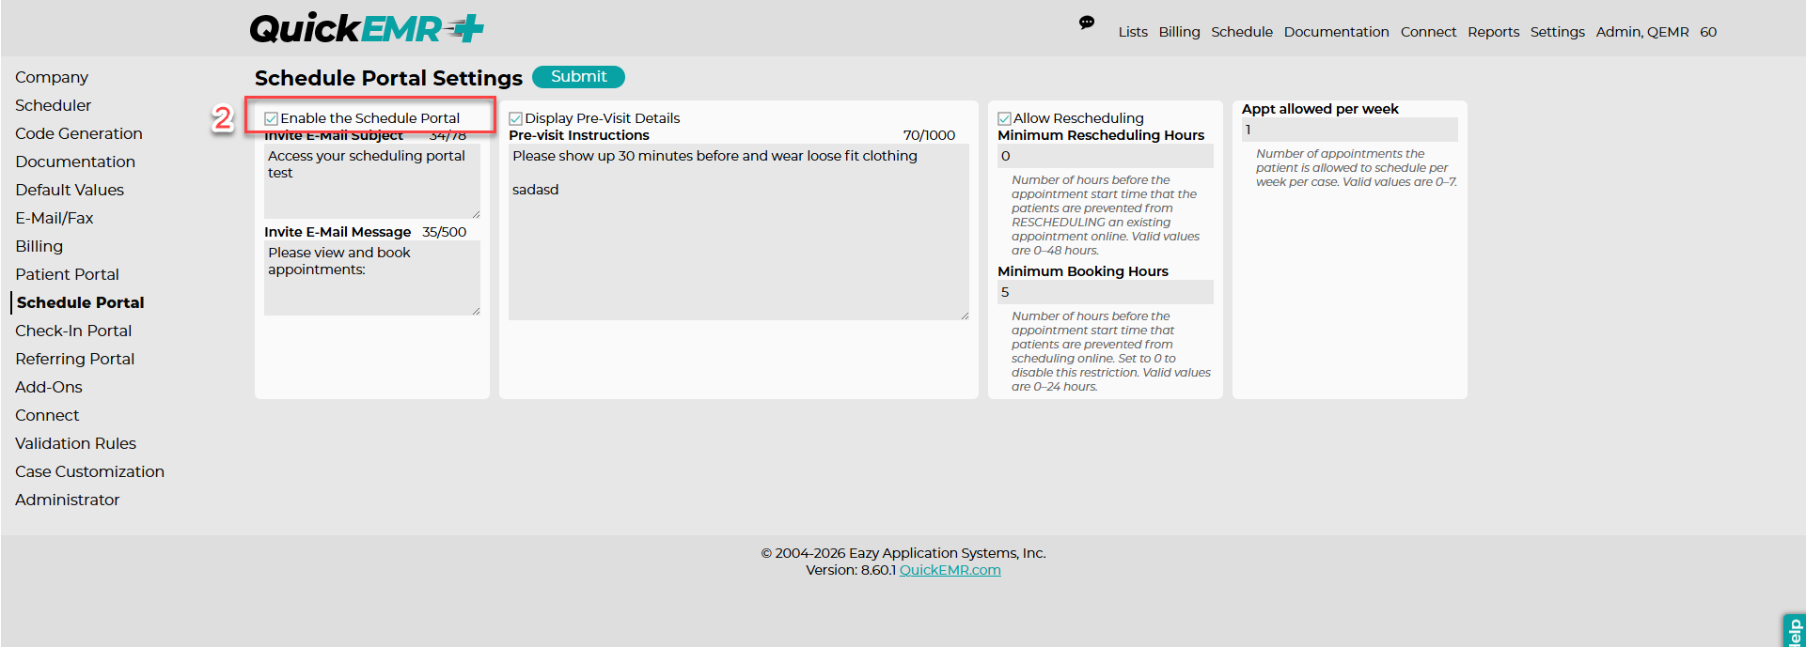
Task: Open the Lists menu
Action: (1133, 32)
